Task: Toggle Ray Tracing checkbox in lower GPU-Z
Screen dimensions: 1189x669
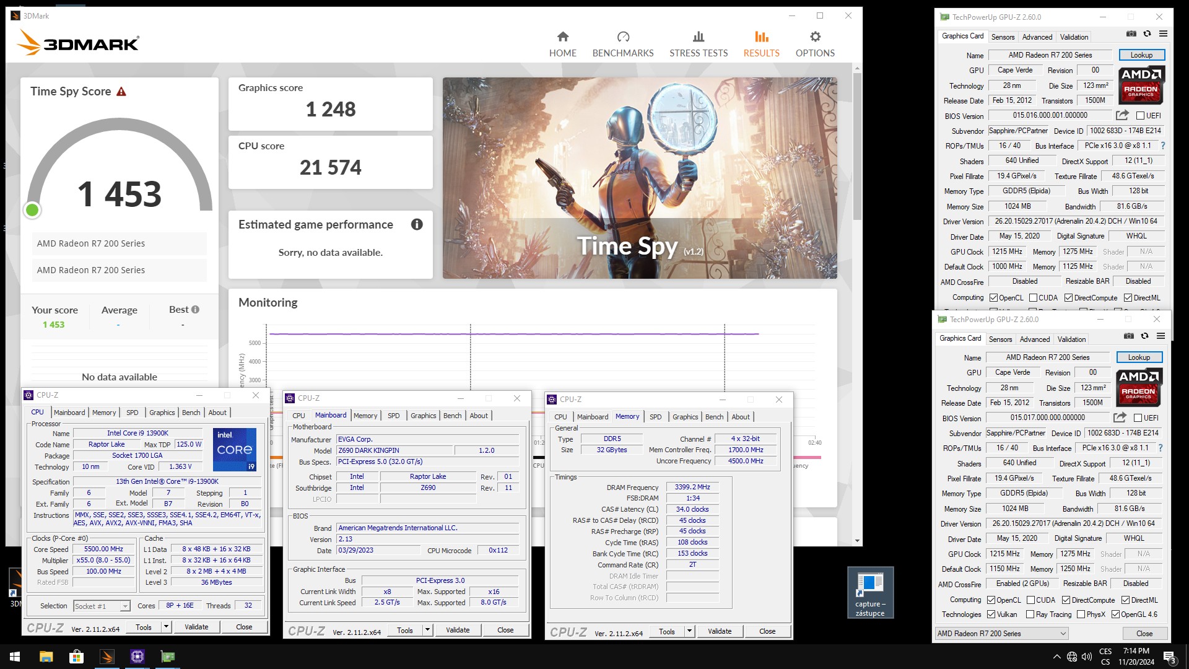Action: point(1030,614)
